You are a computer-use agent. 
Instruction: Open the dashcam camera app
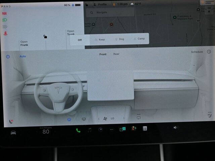click(x=100, y=129)
